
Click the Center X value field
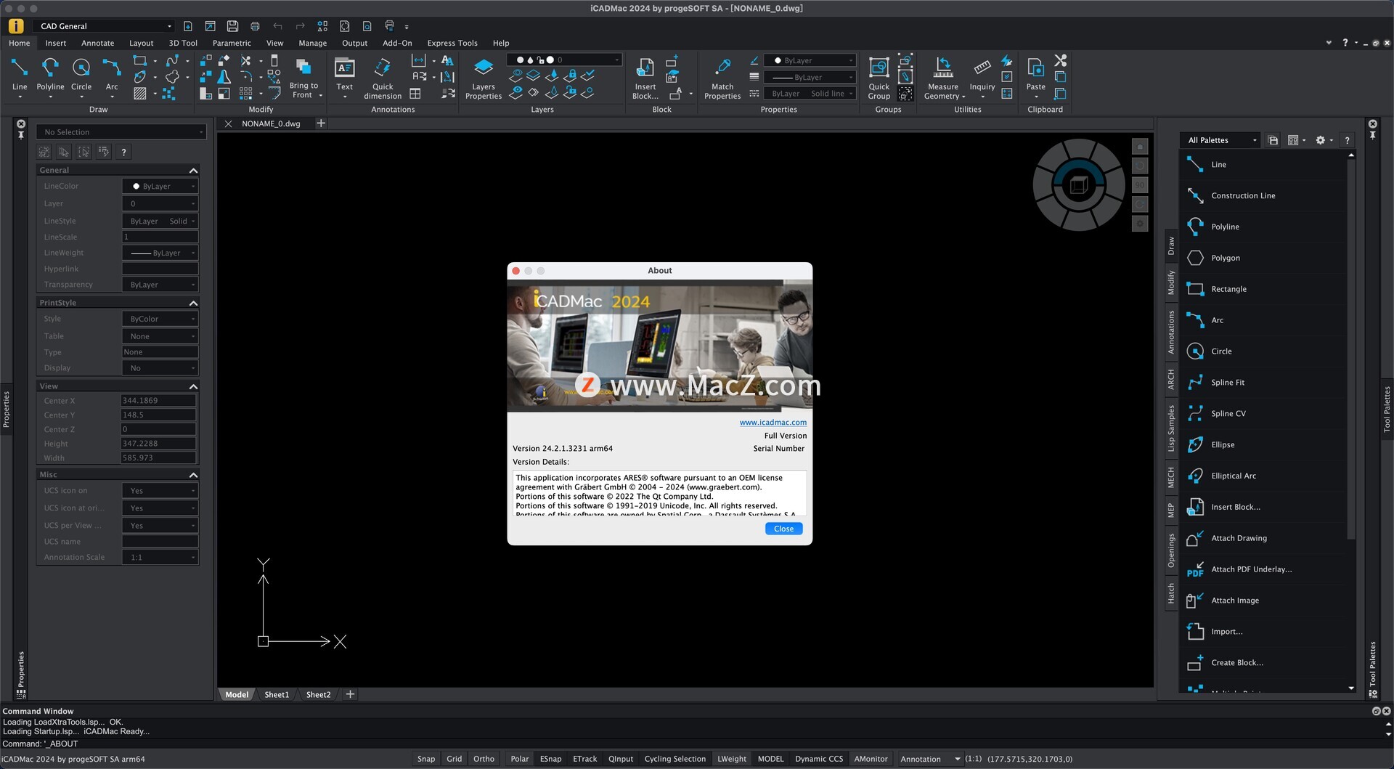click(x=158, y=401)
